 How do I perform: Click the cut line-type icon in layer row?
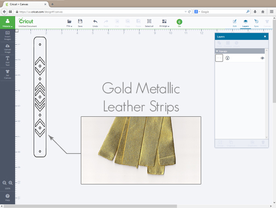[x=227, y=58]
